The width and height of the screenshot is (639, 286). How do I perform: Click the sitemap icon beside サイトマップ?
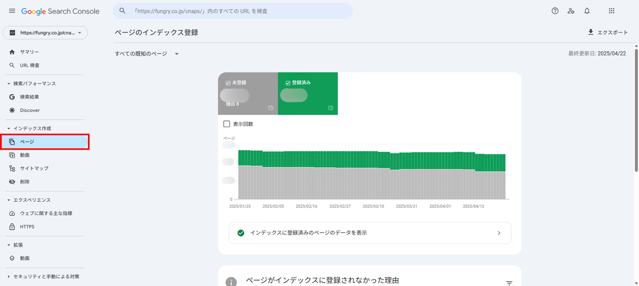12,168
